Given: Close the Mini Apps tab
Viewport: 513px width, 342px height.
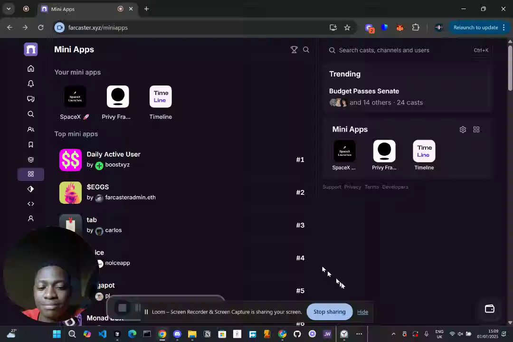Looking at the screenshot, I should point(131,9).
